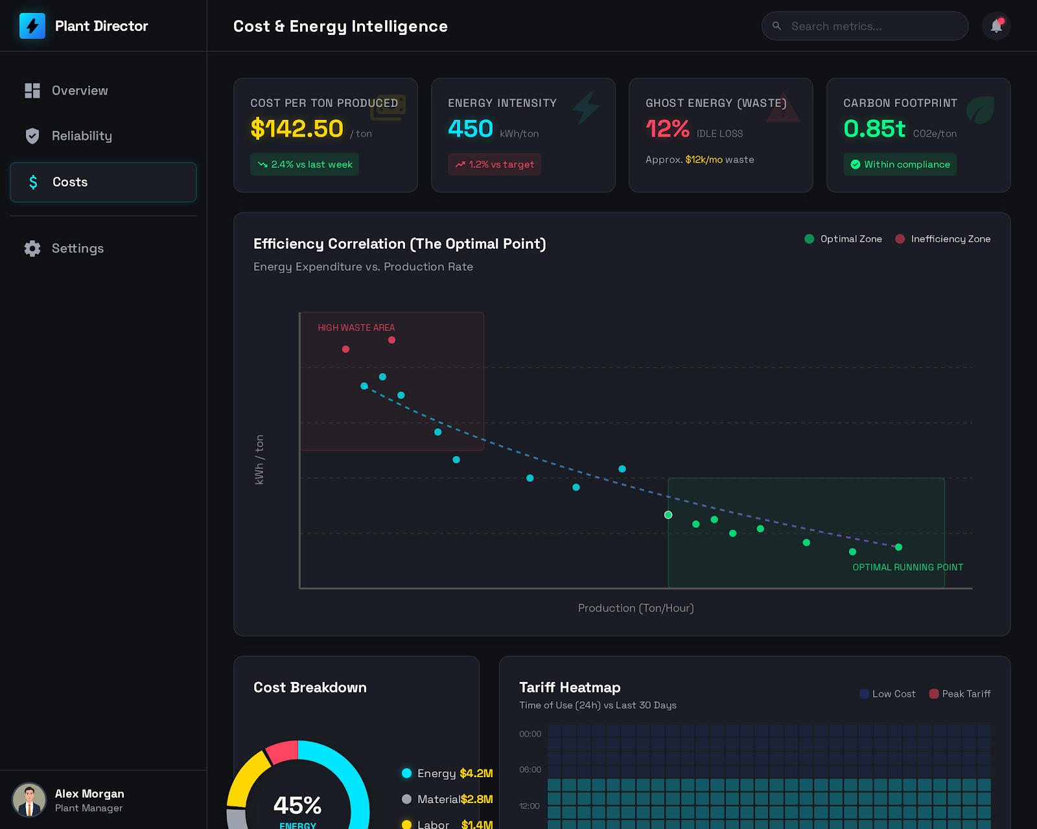
Task: Open the Overview dashboard icon
Action: coord(32,91)
